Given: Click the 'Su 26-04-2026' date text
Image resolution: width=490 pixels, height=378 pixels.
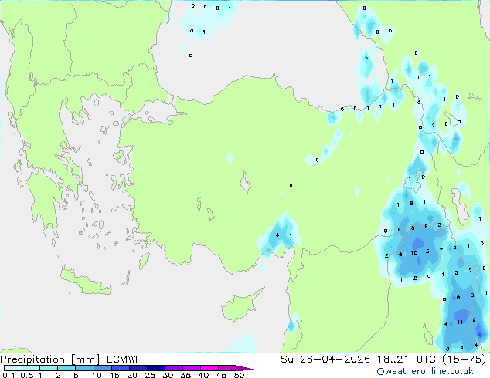Looking at the screenshot, I should [x=325, y=359].
